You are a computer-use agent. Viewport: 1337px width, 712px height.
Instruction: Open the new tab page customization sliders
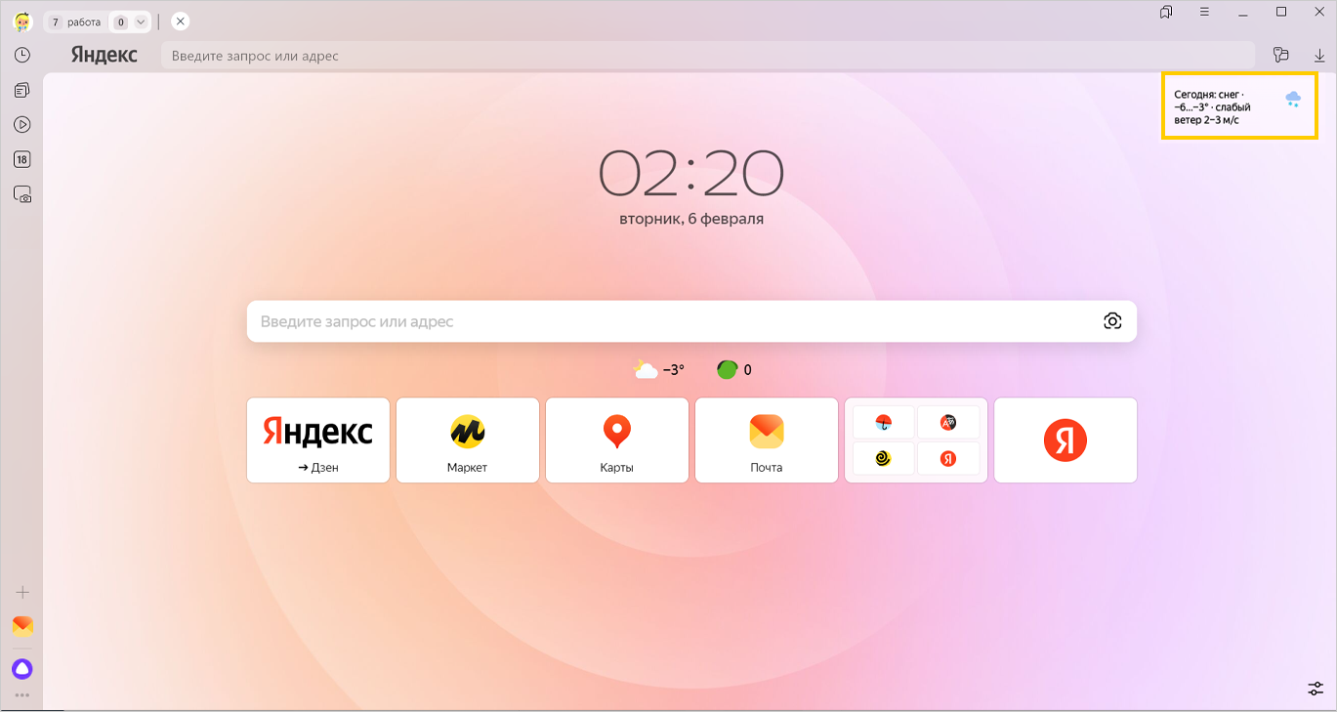coord(1316,689)
